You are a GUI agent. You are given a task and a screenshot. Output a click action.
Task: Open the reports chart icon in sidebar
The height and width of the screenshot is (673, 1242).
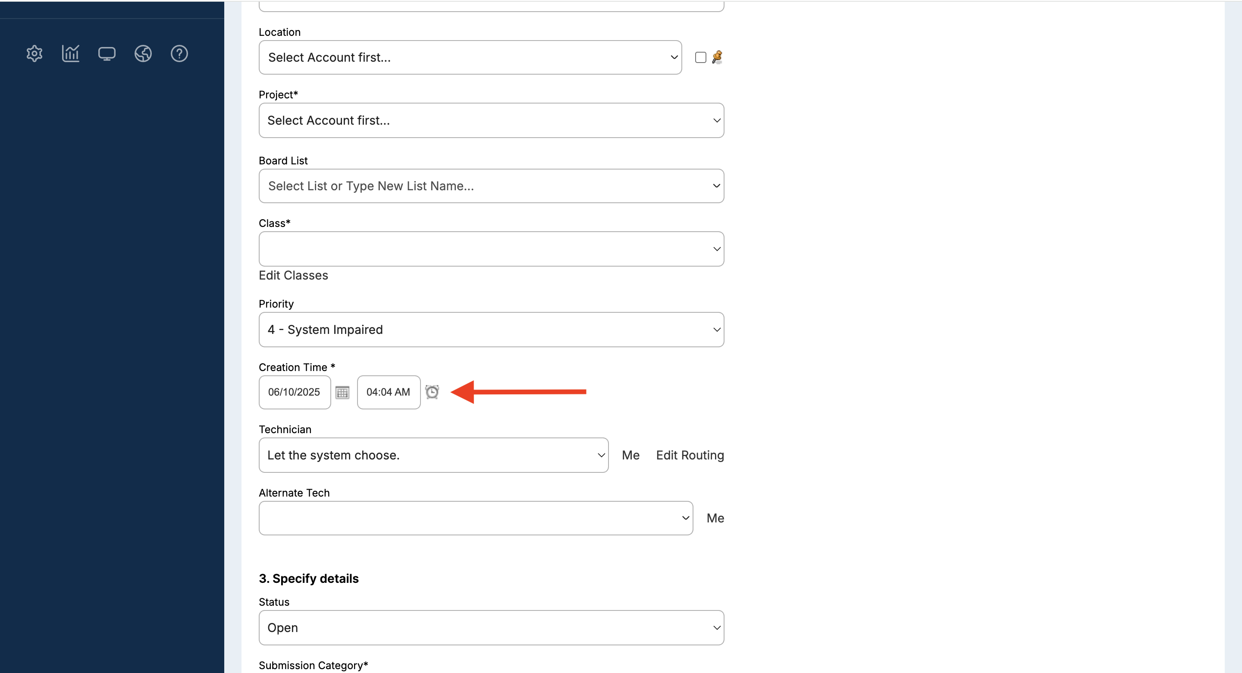[70, 53]
